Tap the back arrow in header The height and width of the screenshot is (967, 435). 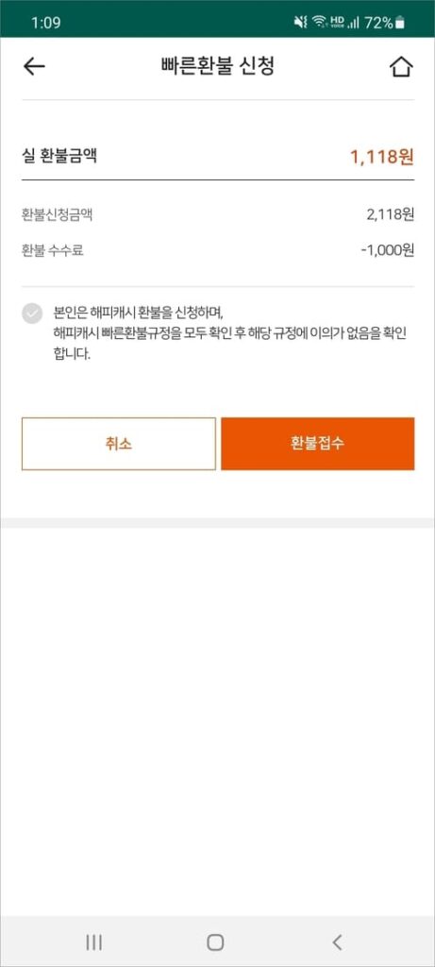click(34, 67)
